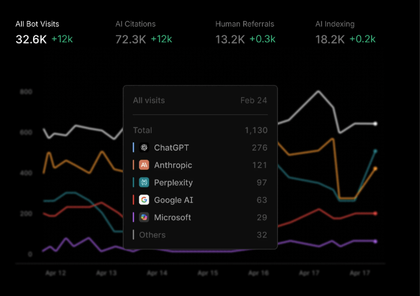Click the Apr 12 axis label
Screen dimensions: 420x296
pos(55,273)
